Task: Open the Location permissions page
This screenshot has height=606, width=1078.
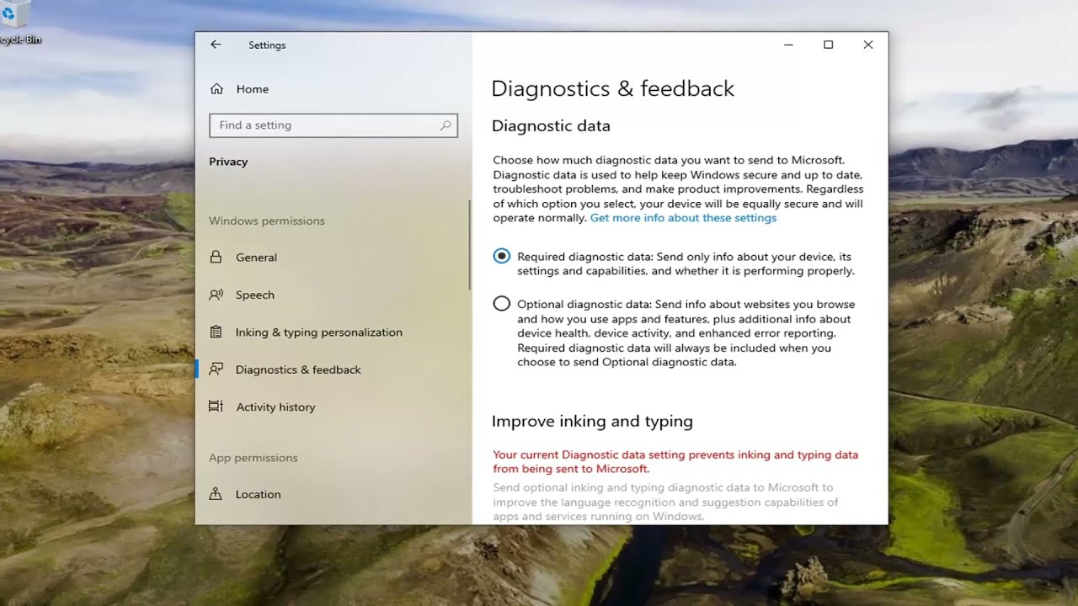Action: click(x=333, y=494)
